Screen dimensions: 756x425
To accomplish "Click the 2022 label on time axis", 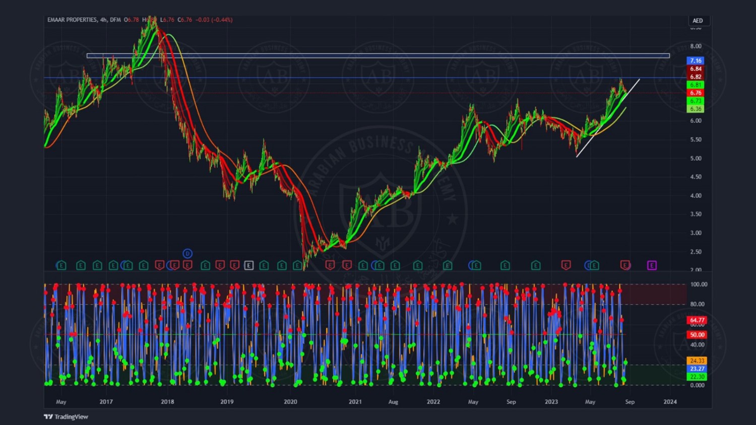I will 433,402.
